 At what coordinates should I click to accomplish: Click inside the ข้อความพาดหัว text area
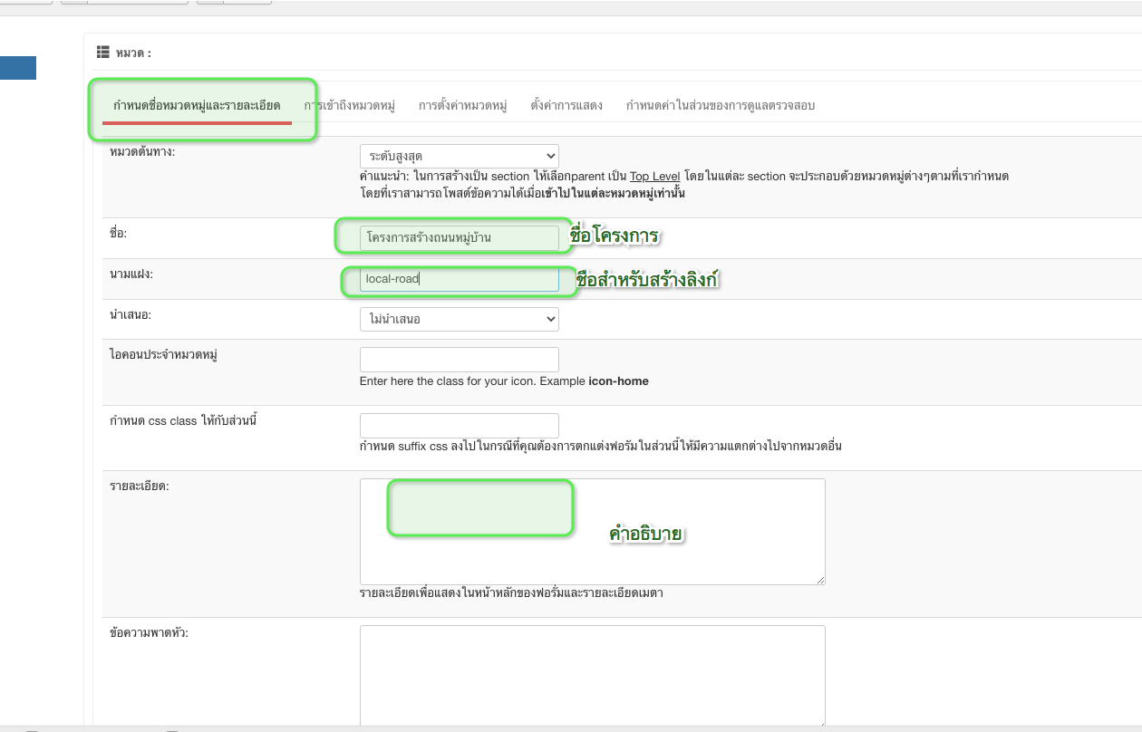592,675
